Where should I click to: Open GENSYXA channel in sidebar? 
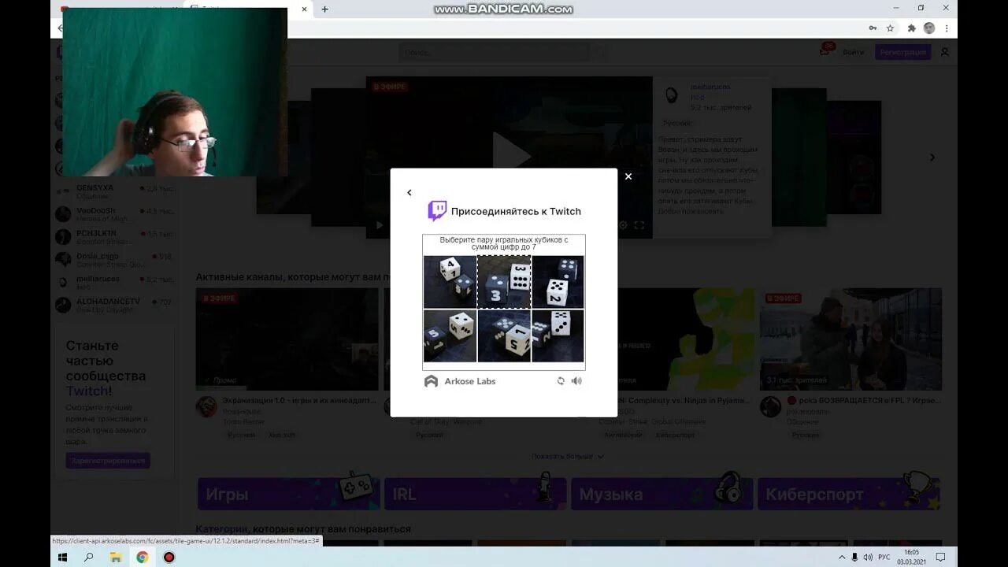point(114,191)
